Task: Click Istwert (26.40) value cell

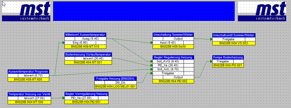Action: pos(93,59)
